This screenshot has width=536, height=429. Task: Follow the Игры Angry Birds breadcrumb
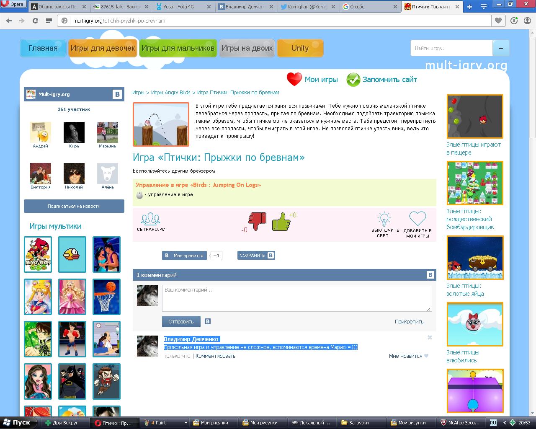(x=170, y=93)
